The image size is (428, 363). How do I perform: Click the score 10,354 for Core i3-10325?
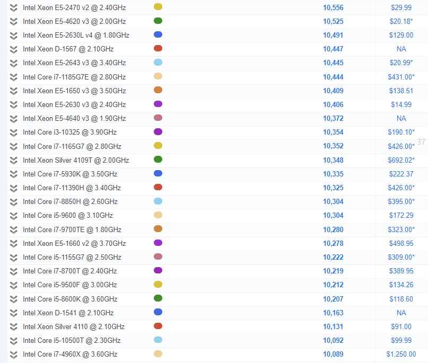333,132
